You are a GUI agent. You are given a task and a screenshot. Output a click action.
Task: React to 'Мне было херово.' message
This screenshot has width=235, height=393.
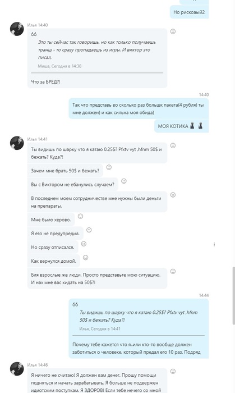pyautogui.click(x=80, y=216)
